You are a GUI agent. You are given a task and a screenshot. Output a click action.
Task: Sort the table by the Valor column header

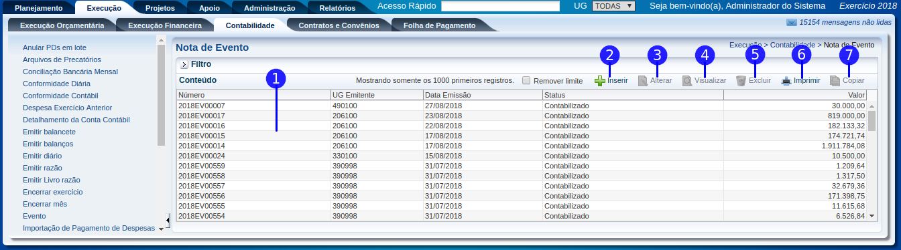[x=795, y=95]
